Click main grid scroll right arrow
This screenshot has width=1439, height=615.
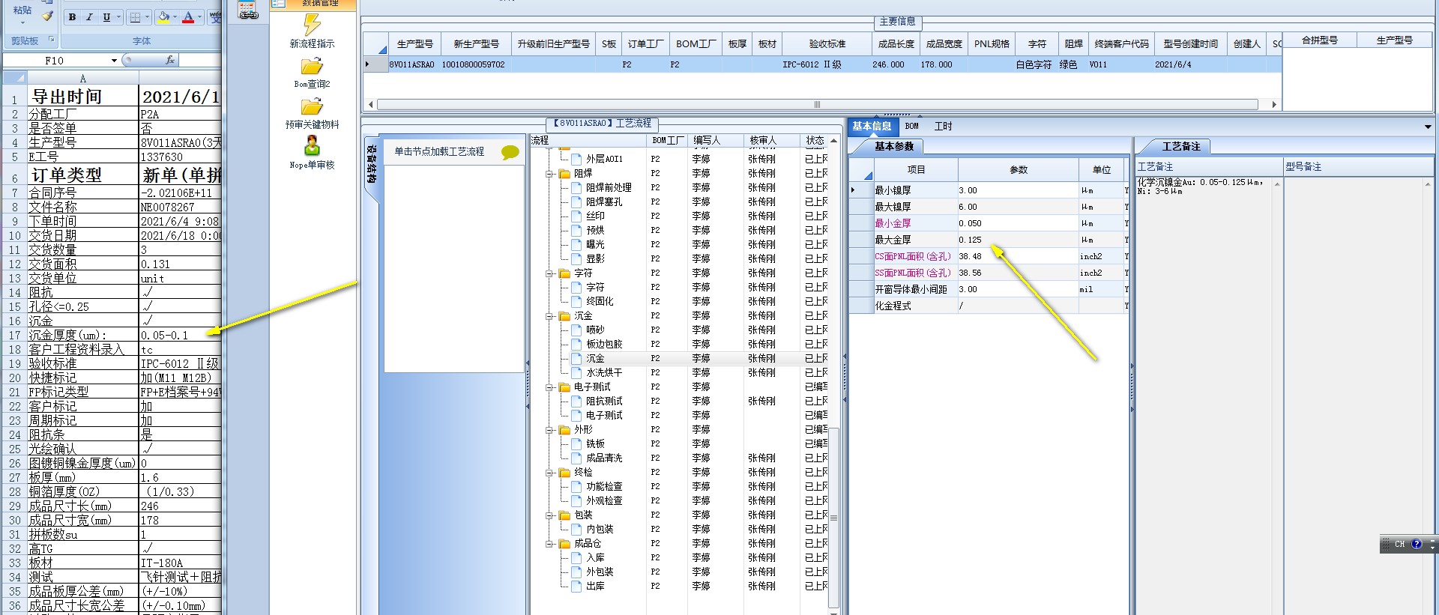coord(1273,105)
